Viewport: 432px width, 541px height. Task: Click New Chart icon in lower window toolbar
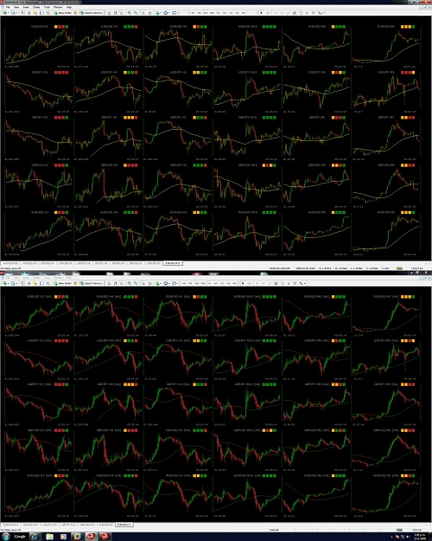tap(5, 283)
